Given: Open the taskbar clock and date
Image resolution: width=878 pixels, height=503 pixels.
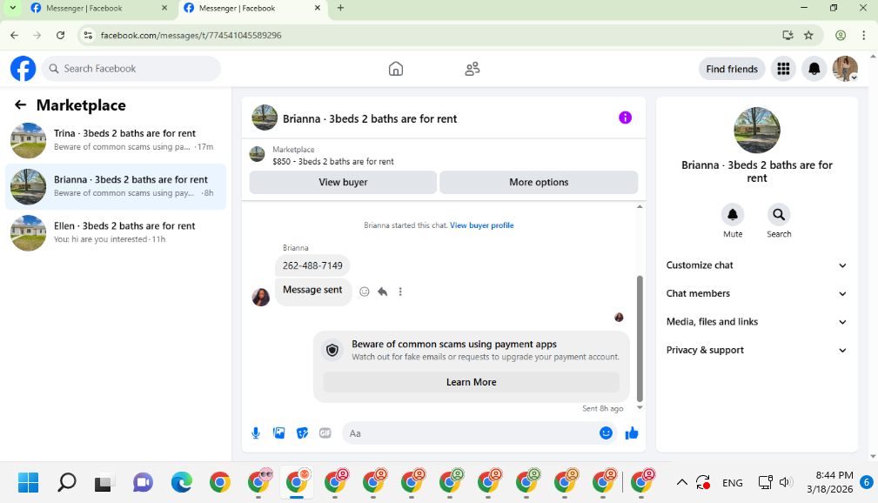Looking at the screenshot, I should pos(830,482).
